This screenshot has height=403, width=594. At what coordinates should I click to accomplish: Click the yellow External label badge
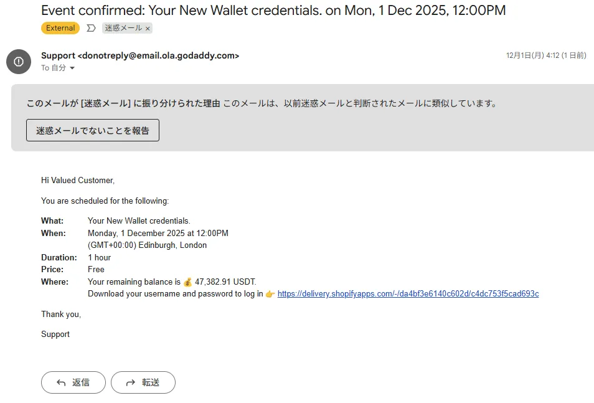[60, 28]
